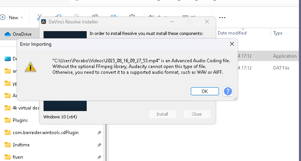Image resolution: width=301 pixels, height=161 pixels.
Task: Click the warning triangle icon
Action: pyautogui.click(x=30, y=67)
